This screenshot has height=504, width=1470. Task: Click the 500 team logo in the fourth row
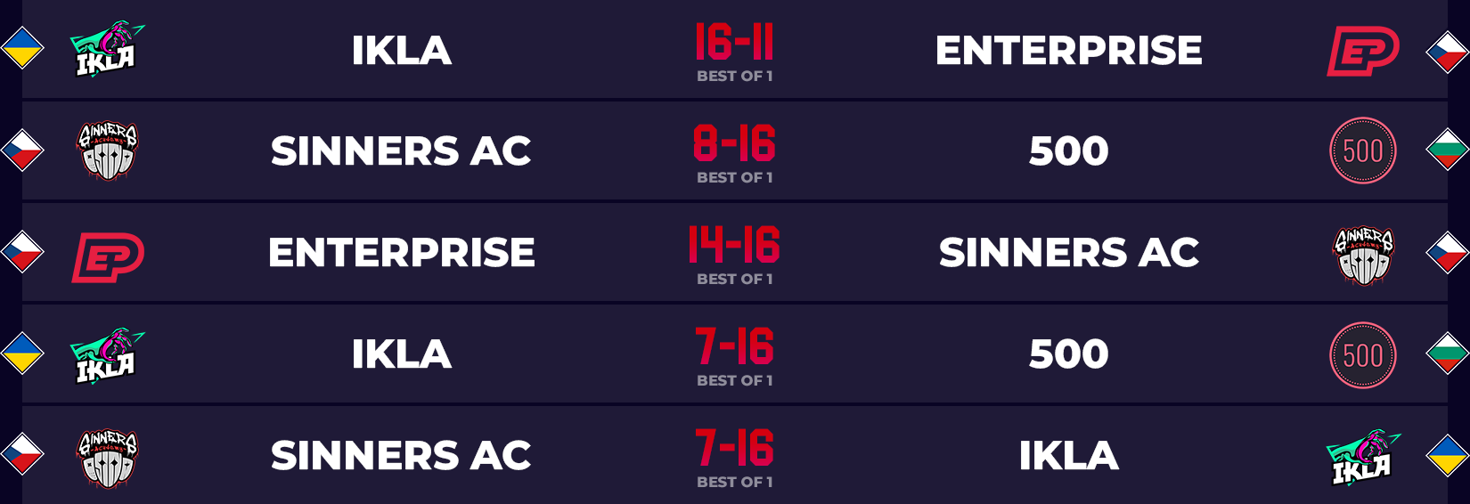pyautogui.click(x=1363, y=355)
